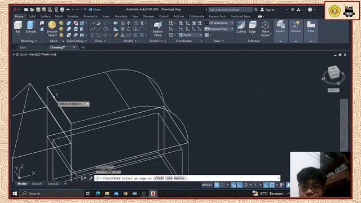Cancel the command with the X button
Image resolution: width=361 pixels, height=203 pixels.
[85, 178]
